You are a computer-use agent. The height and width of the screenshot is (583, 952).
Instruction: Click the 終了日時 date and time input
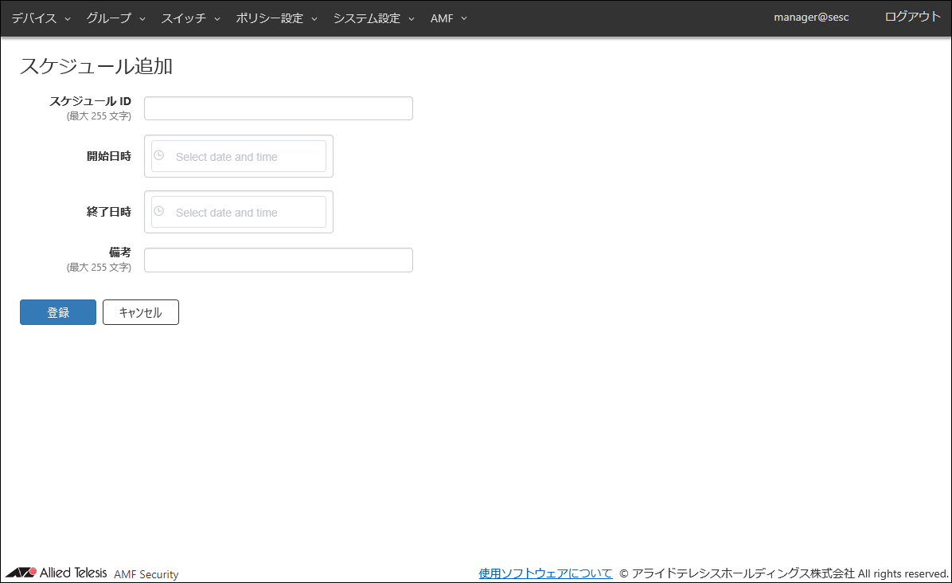tap(247, 213)
